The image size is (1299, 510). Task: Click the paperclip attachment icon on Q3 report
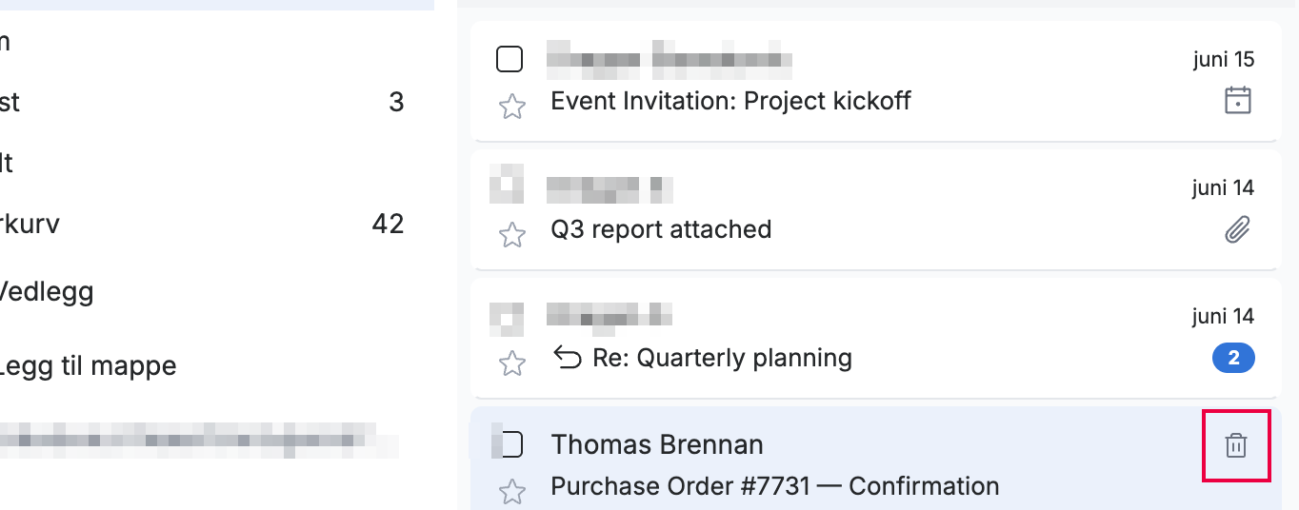coord(1237,229)
